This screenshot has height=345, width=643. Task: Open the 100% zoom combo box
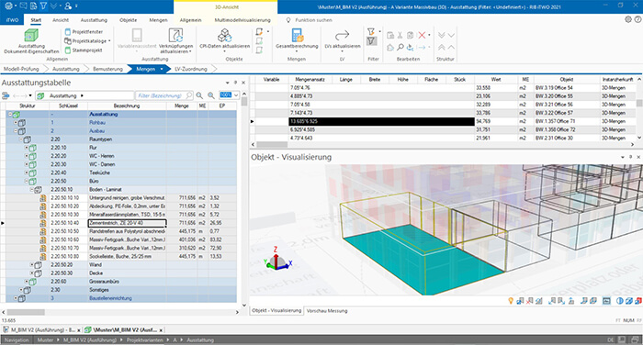pos(229,95)
